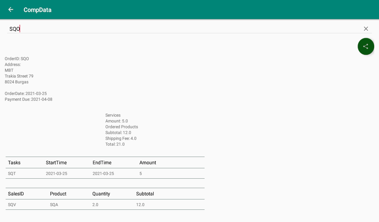The image size is (379, 222).
Task: Select the 'Services' summary heading
Action: pos(113,115)
